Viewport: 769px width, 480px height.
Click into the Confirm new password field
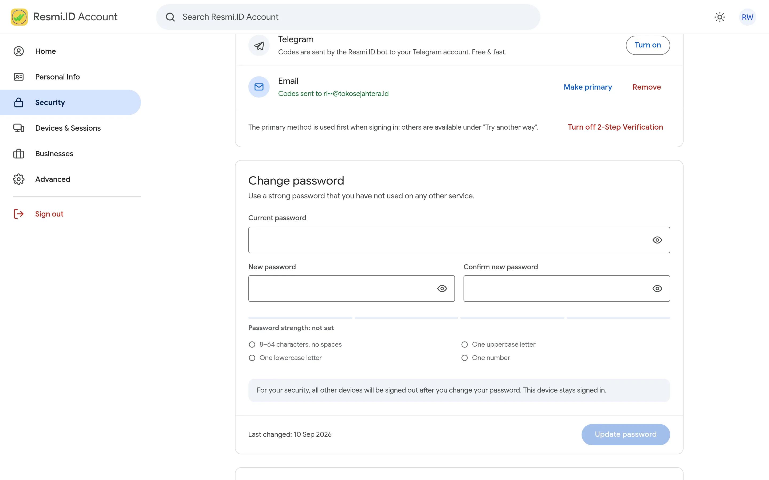566,289
